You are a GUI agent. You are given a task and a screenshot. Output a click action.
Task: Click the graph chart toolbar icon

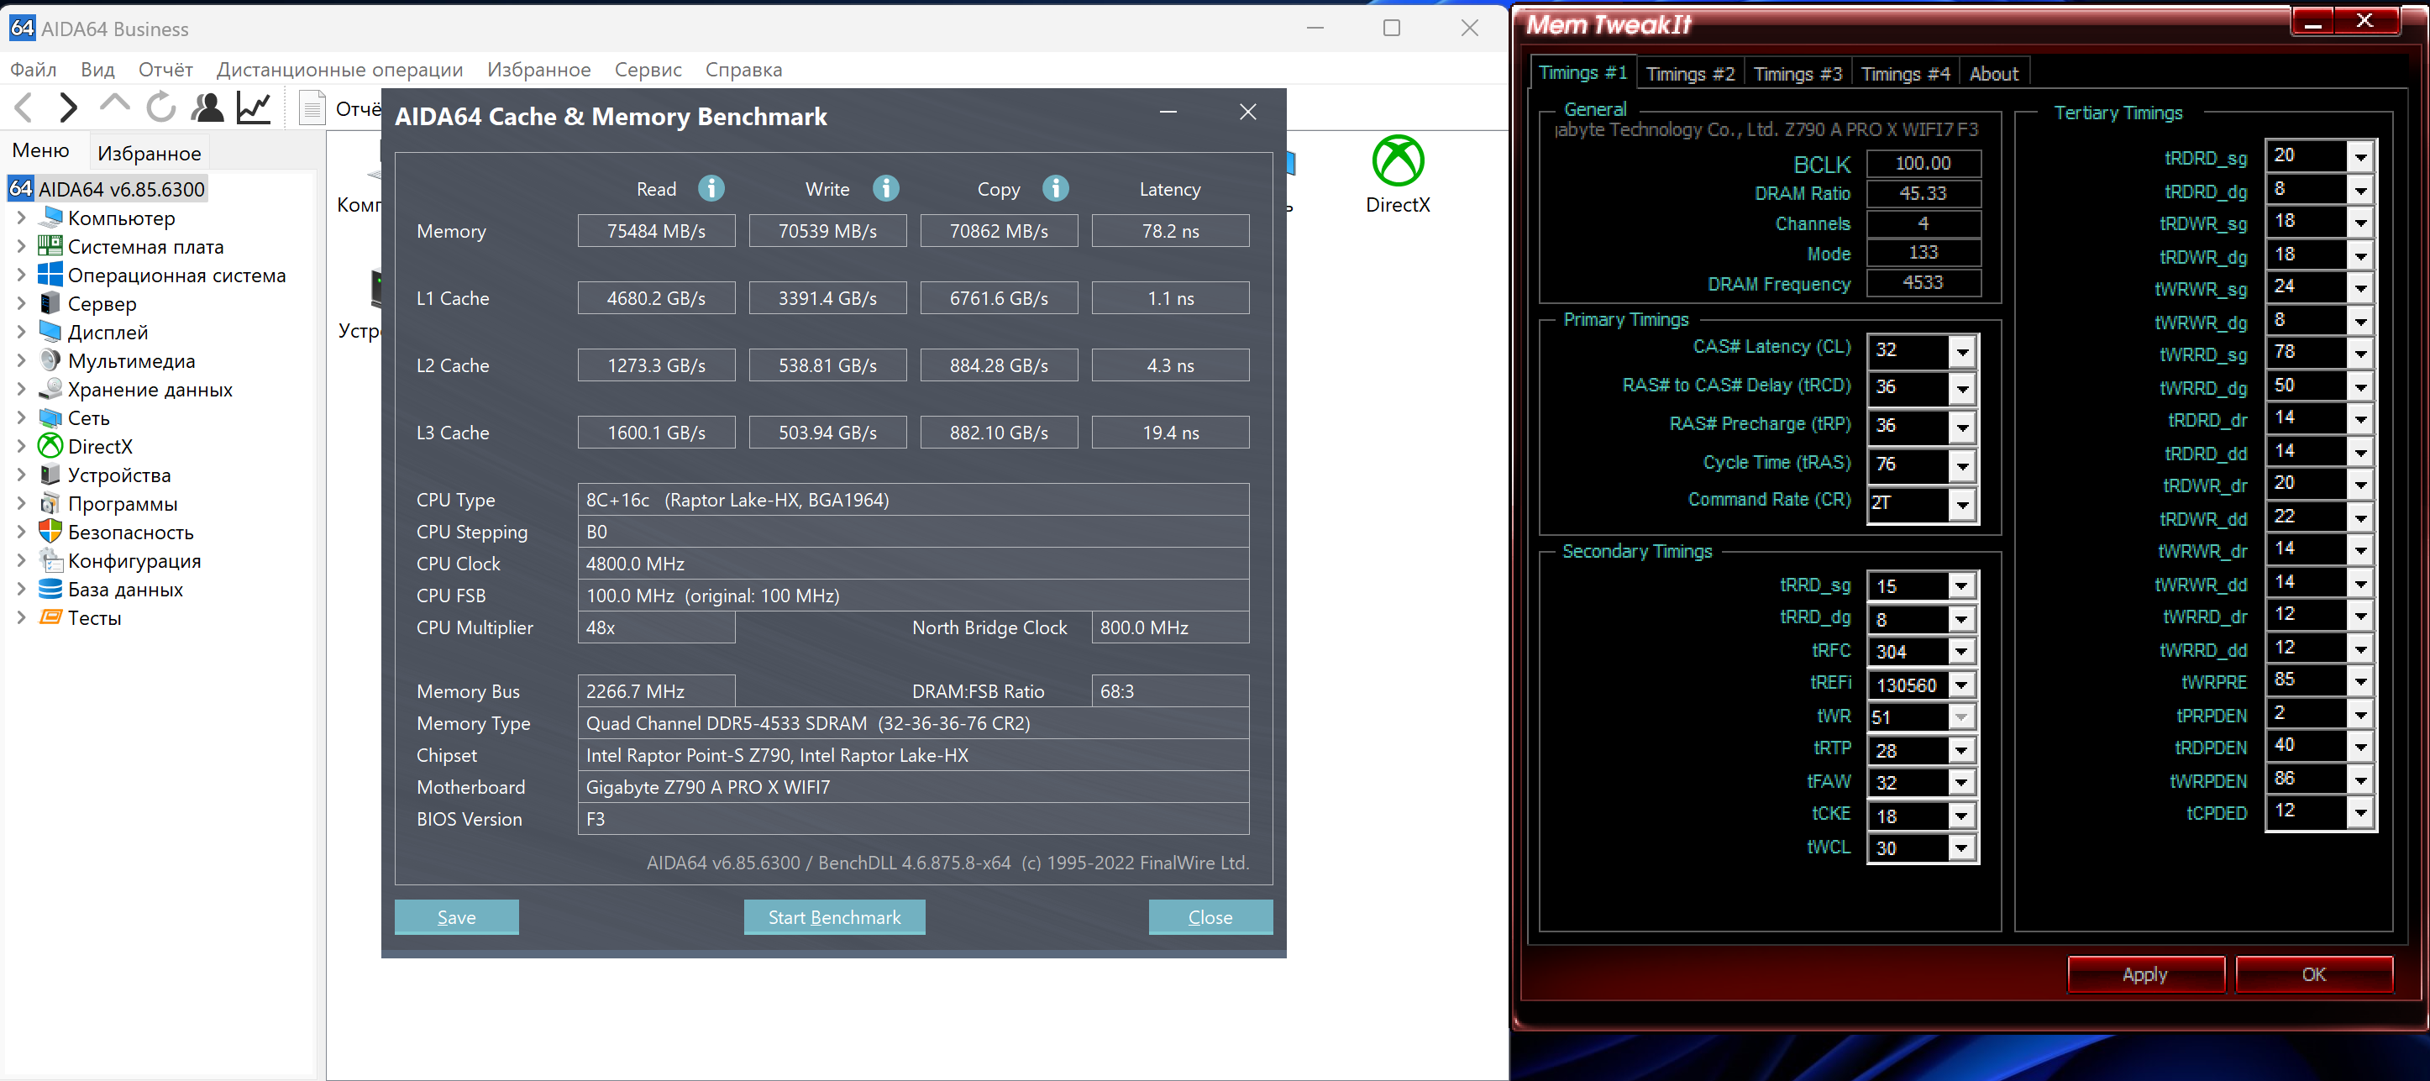[x=254, y=108]
